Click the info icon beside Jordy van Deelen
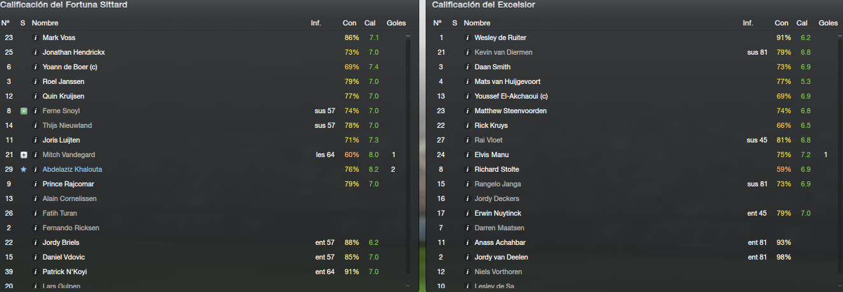 pyautogui.click(x=468, y=257)
